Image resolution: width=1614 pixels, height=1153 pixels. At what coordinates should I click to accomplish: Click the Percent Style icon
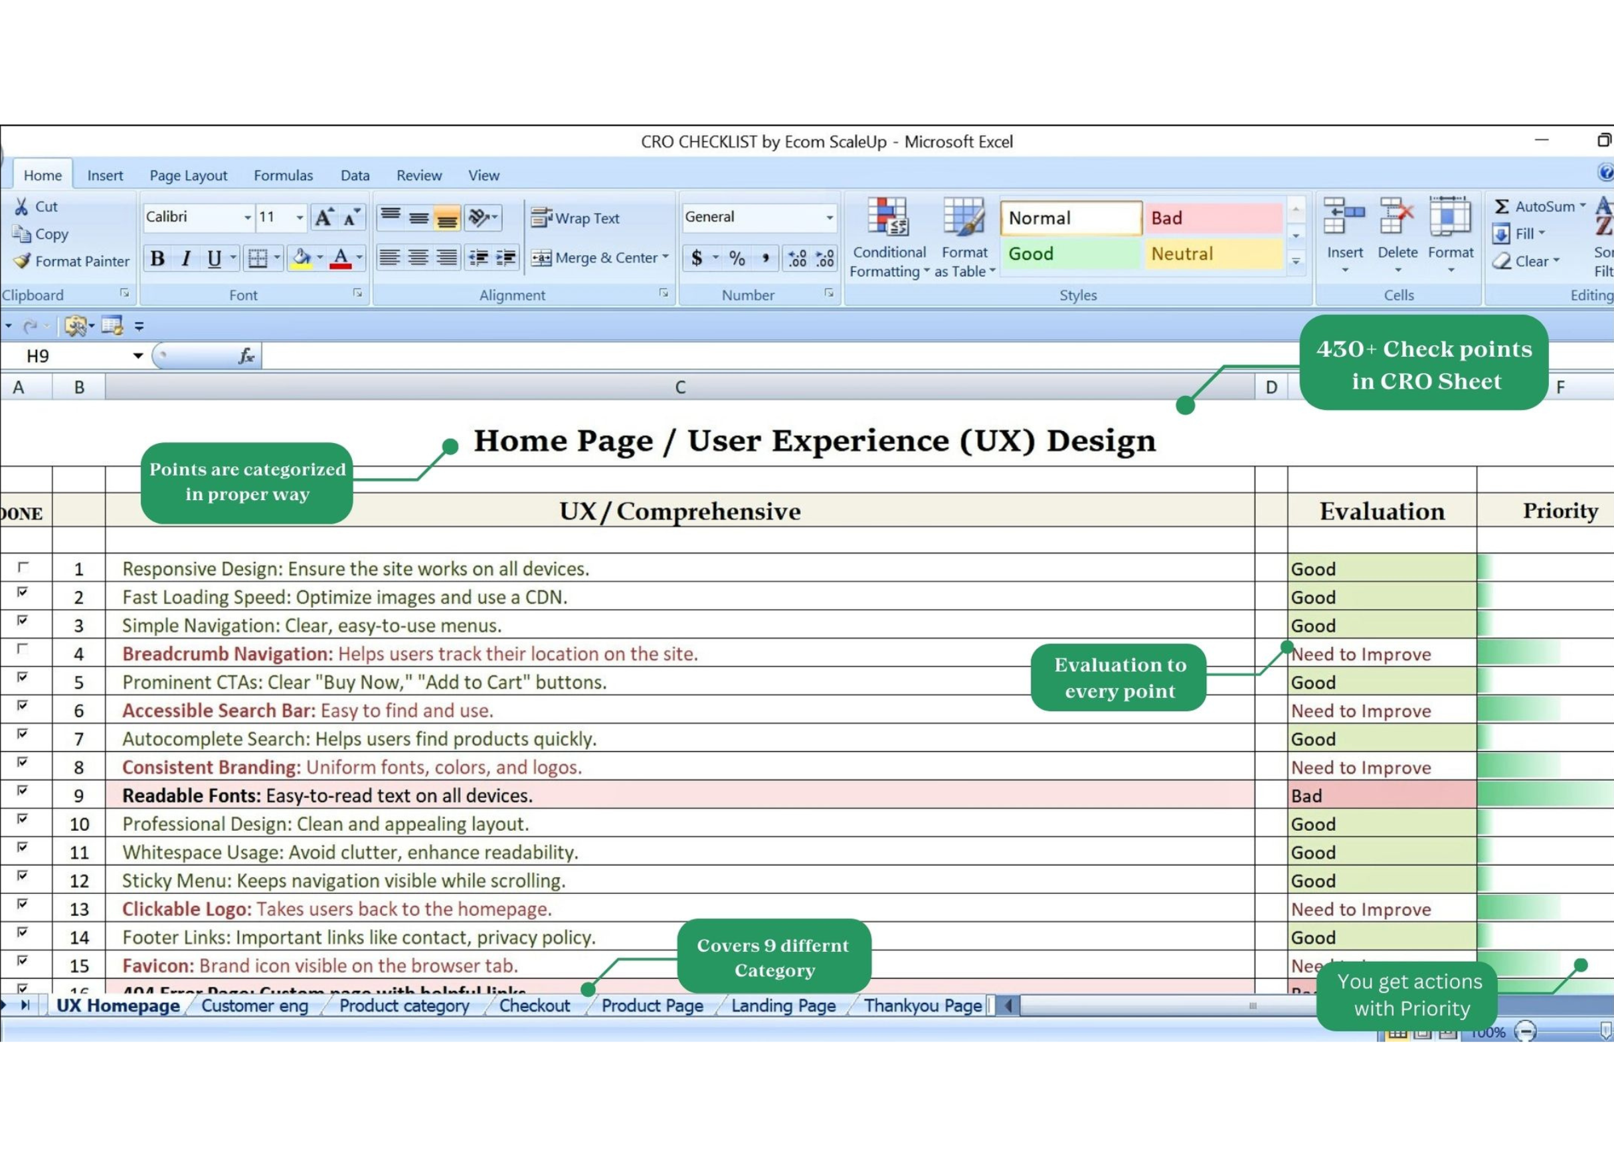coord(737,258)
